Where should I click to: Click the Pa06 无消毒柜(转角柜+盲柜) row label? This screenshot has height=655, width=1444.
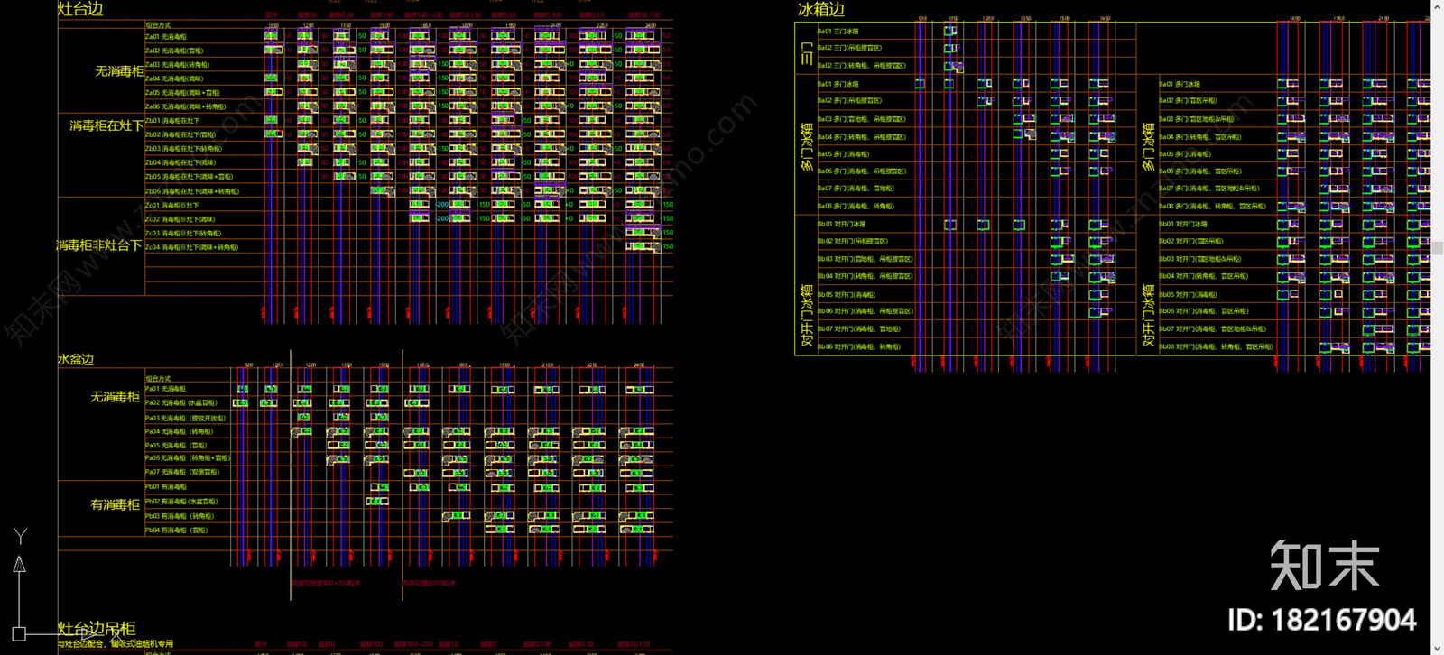[x=188, y=458]
